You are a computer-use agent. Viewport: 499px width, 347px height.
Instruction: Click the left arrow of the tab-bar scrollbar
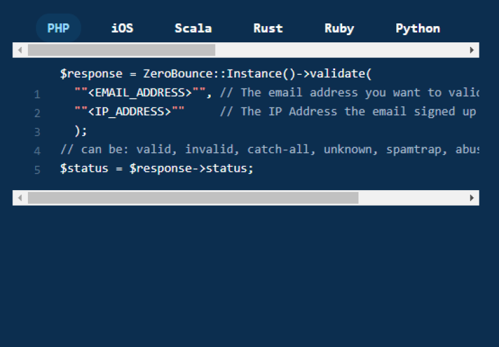click(20, 50)
